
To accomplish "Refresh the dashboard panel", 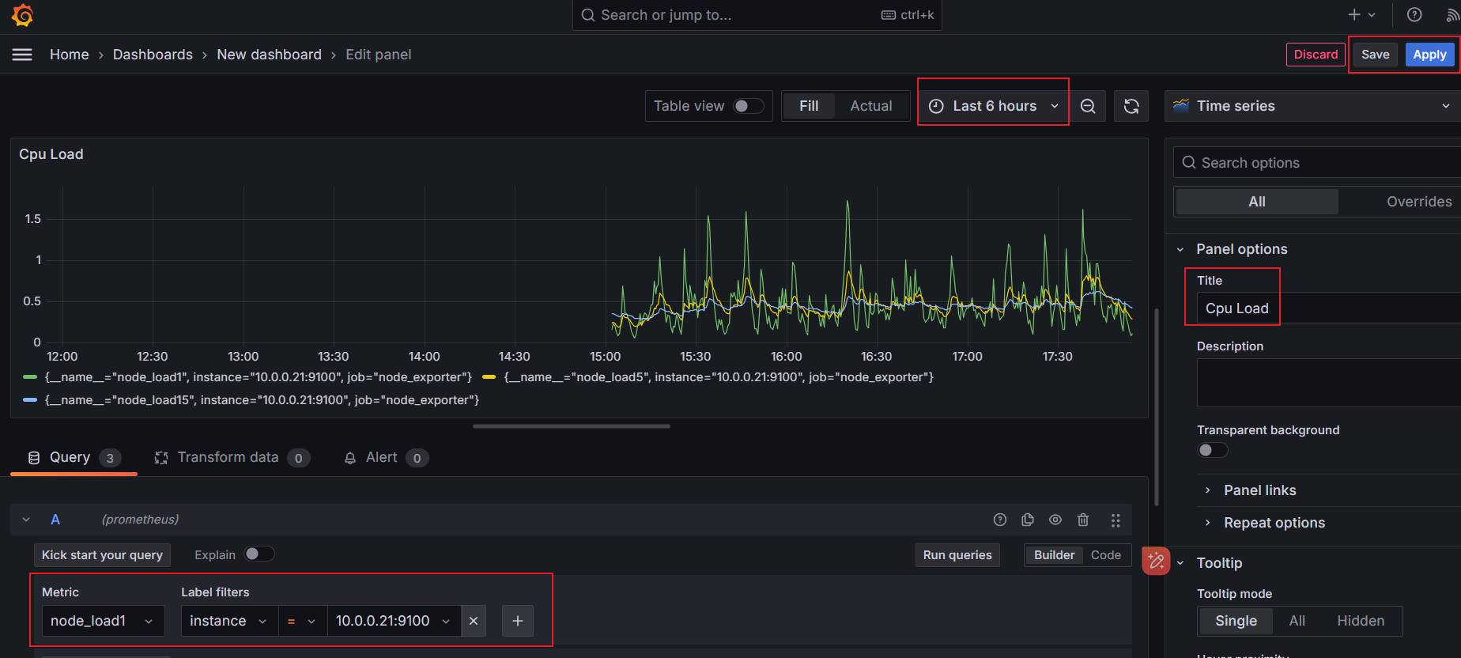I will [x=1131, y=106].
